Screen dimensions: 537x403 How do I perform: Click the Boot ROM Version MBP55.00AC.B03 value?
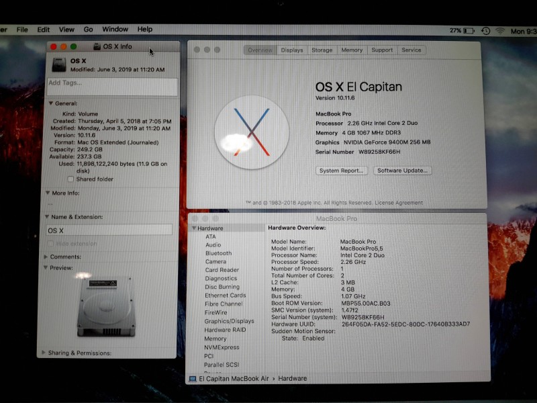(x=366, y=304)
